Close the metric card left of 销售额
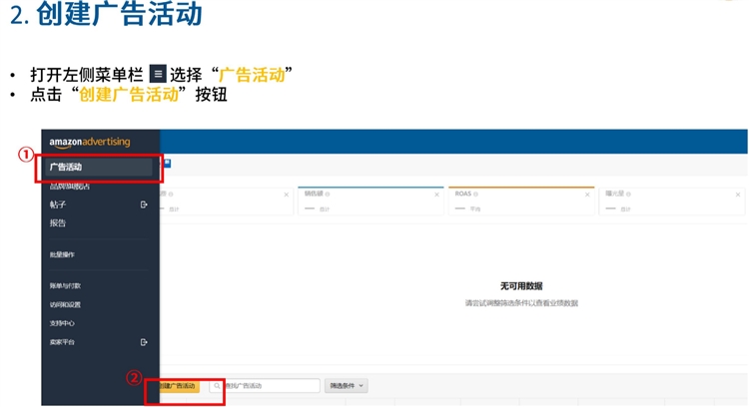This screenshot has width=749, height=407. tap(287, 195)
